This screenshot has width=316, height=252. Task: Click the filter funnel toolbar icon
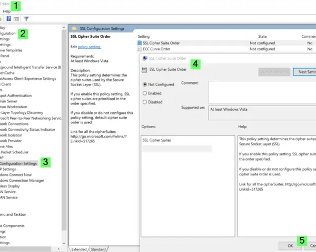click(26, 19)
